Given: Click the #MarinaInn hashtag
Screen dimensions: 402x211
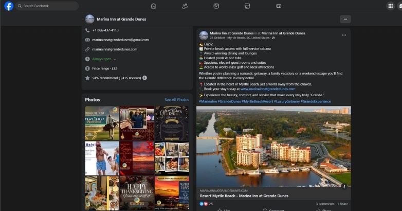Looking at the screenshot, I should (x=208, y=101).
